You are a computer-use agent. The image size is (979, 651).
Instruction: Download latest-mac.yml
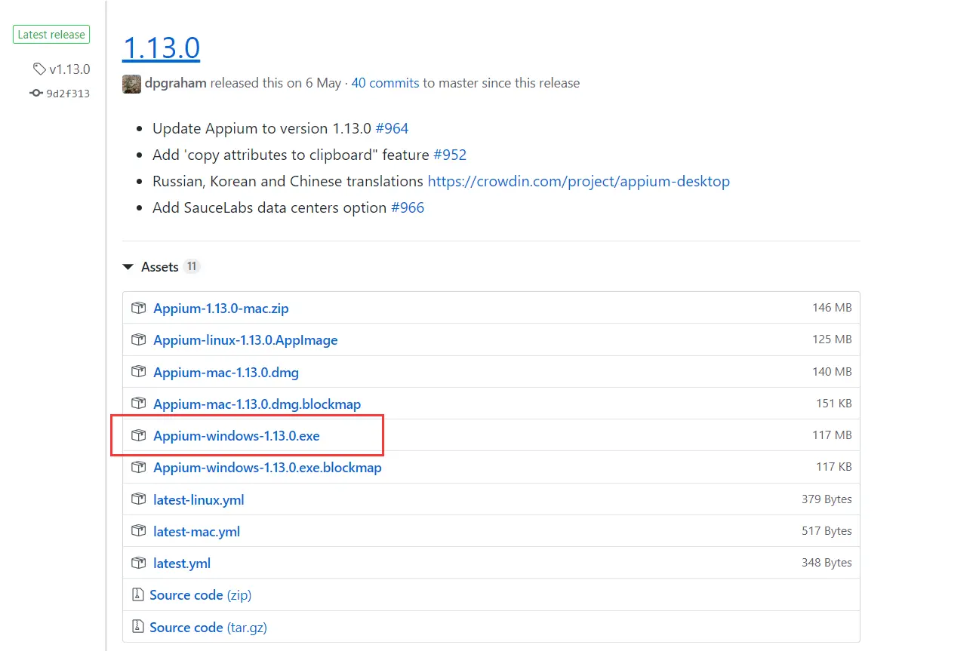(x=196, y=531)
